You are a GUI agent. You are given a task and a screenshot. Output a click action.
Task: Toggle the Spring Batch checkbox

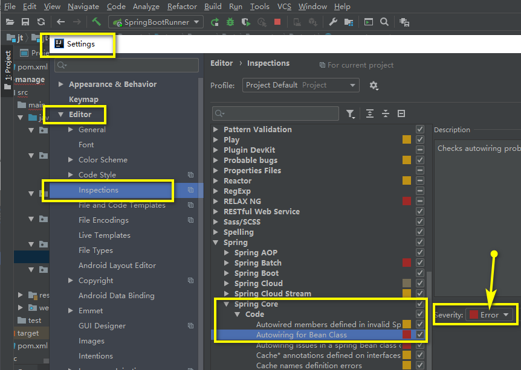[420, 263]
